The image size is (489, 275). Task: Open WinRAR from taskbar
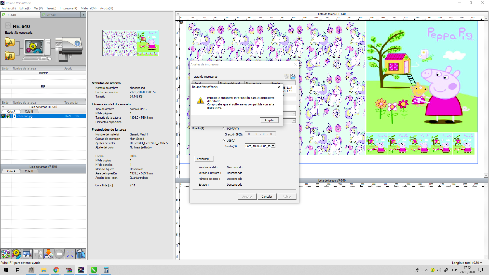click(x=69, y=270)
